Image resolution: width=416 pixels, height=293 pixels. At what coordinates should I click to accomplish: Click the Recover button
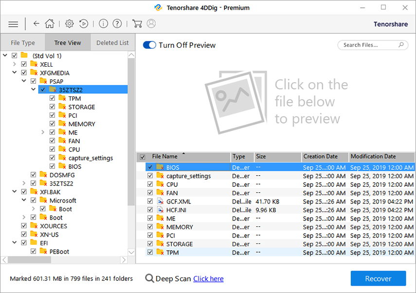pyautogui.click(x=378, y=278)
